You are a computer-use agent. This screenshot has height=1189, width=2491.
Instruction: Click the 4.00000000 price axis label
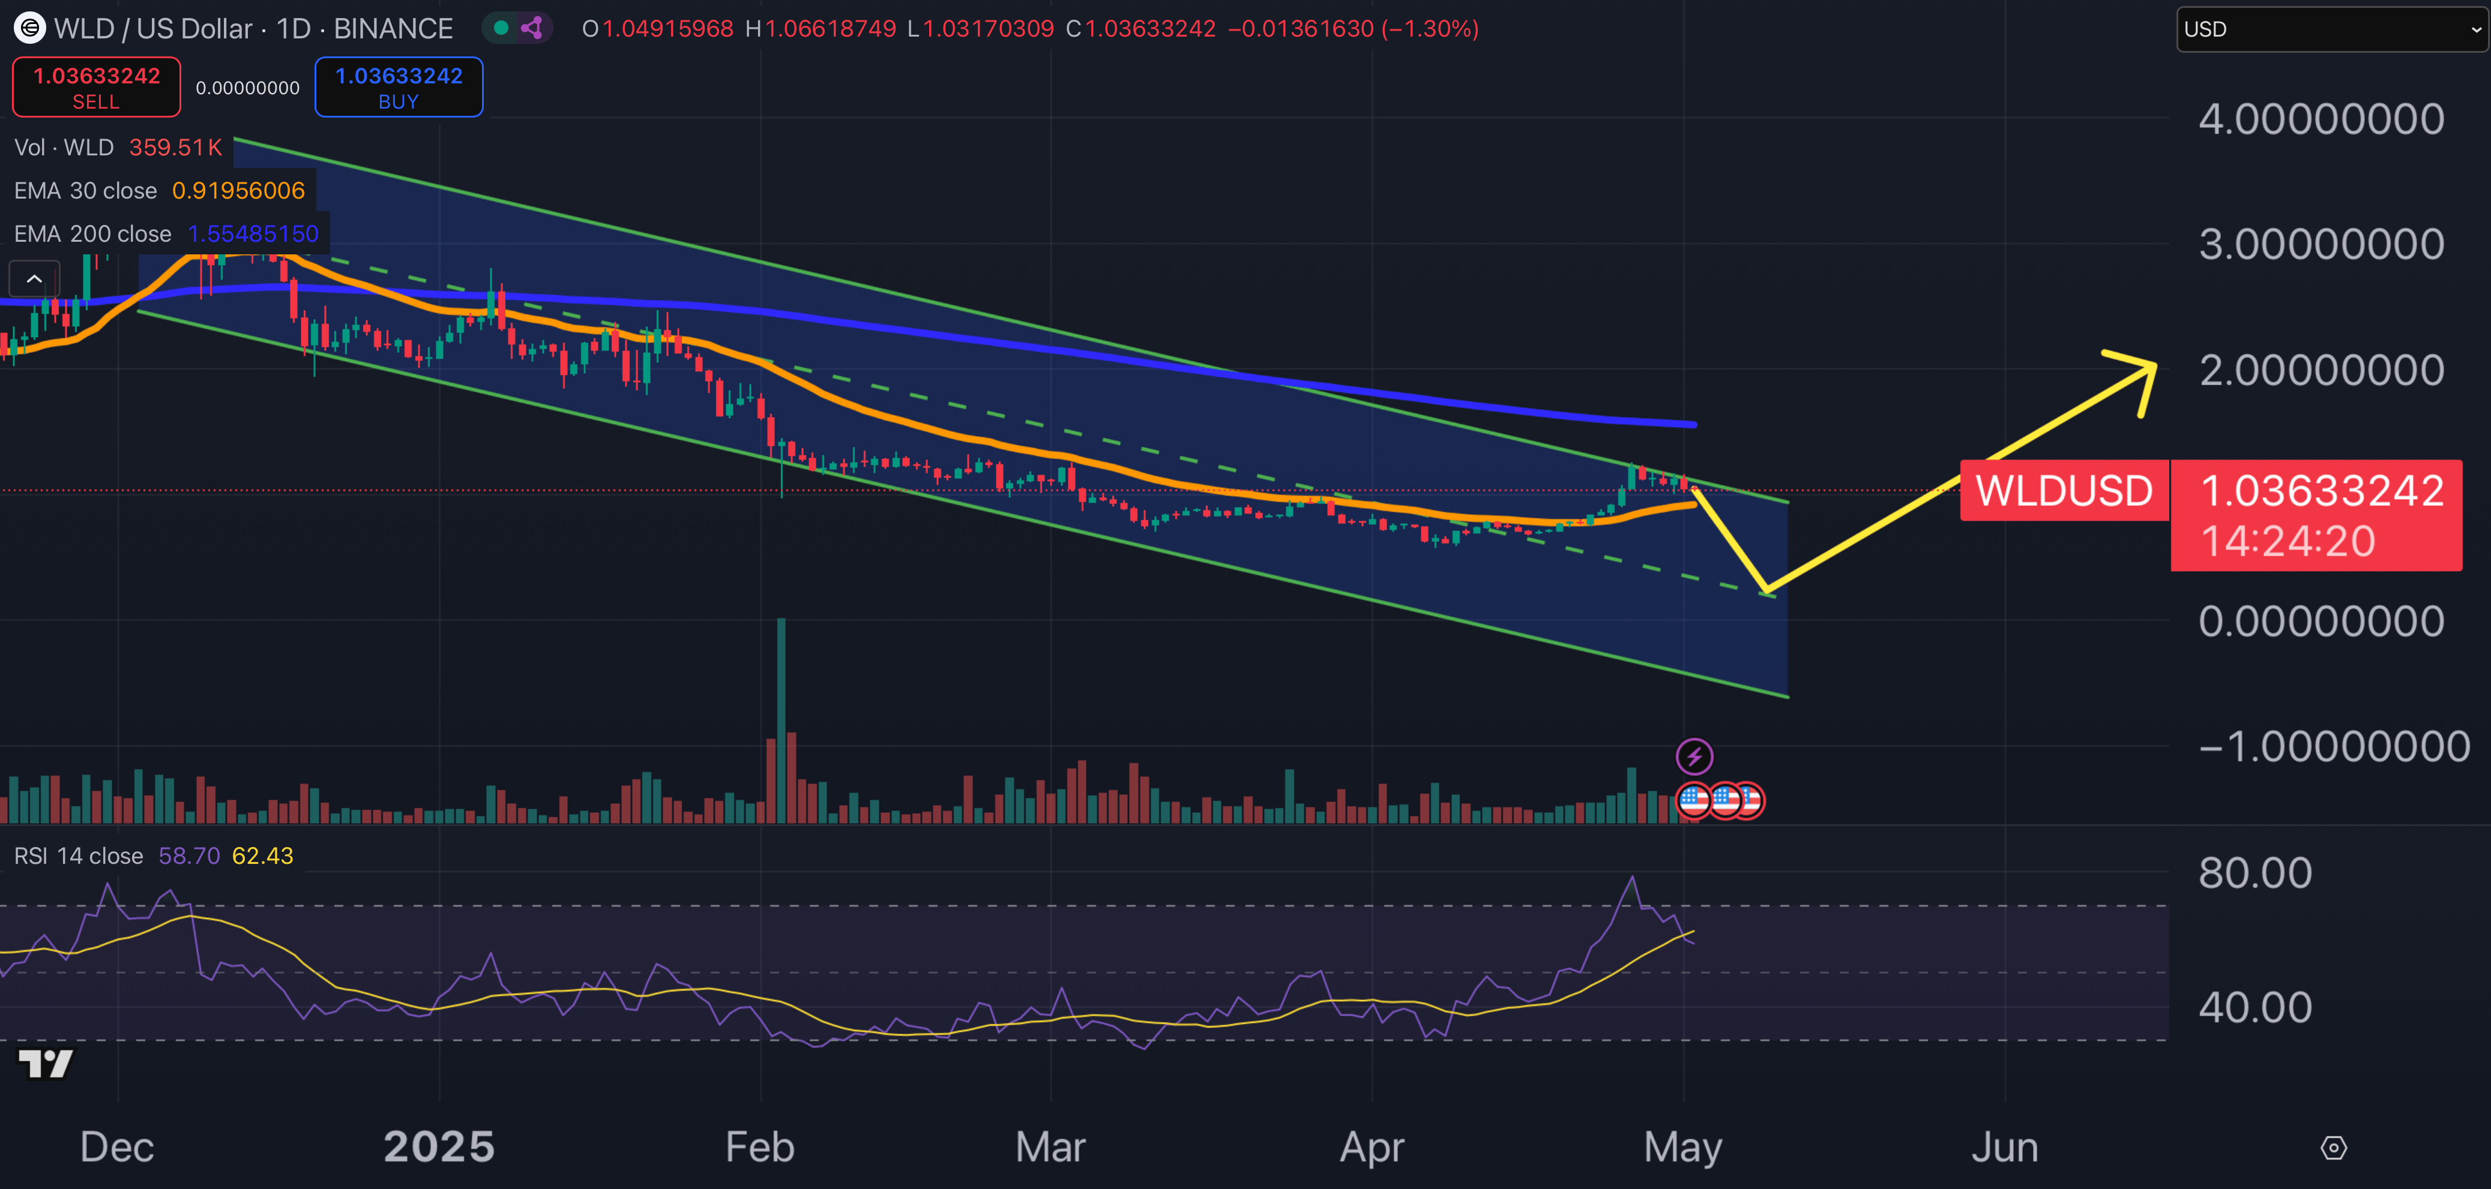tap(2322, 120)
